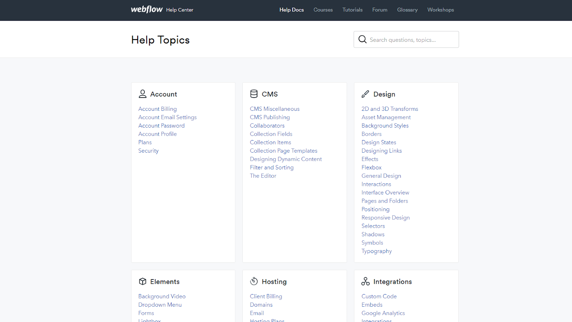Open Background Video under Elements

click(162, 297)
